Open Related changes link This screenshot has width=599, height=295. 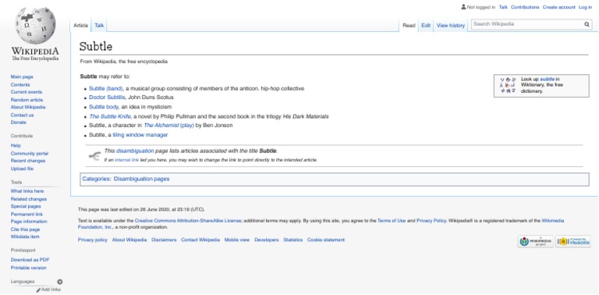point(29,199)
